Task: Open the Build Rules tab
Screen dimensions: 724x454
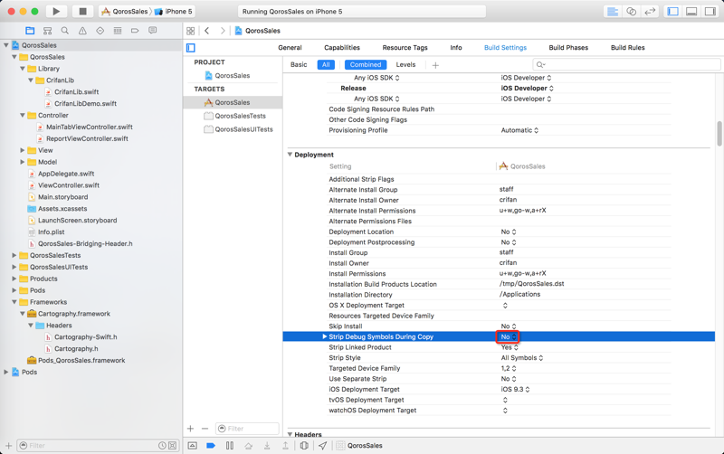Action: tap(627, 48)
